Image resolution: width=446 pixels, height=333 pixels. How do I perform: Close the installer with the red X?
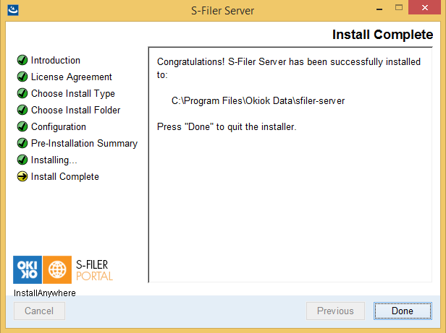point(425,8)
